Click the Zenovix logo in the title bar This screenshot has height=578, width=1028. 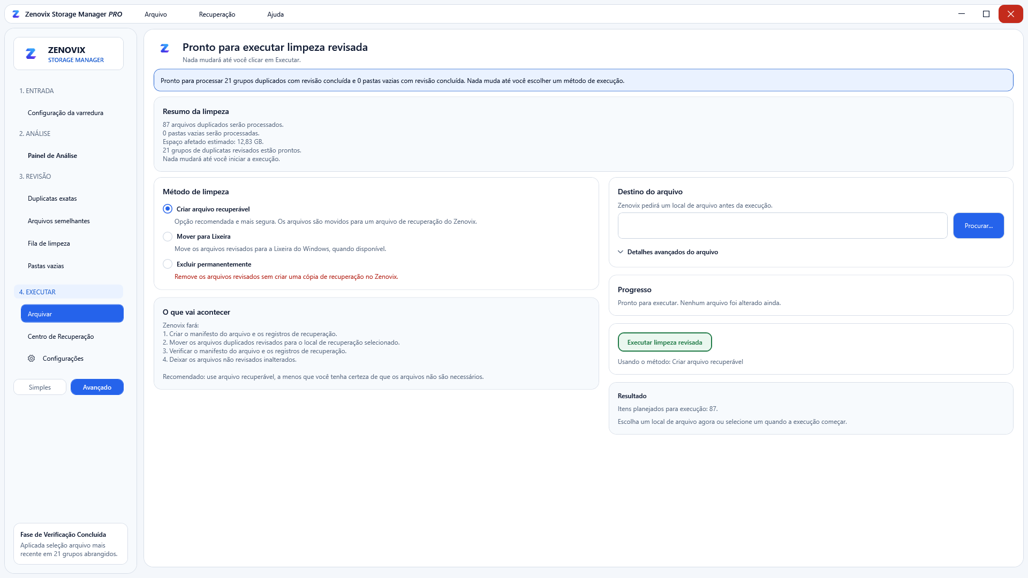click(16, 14)
